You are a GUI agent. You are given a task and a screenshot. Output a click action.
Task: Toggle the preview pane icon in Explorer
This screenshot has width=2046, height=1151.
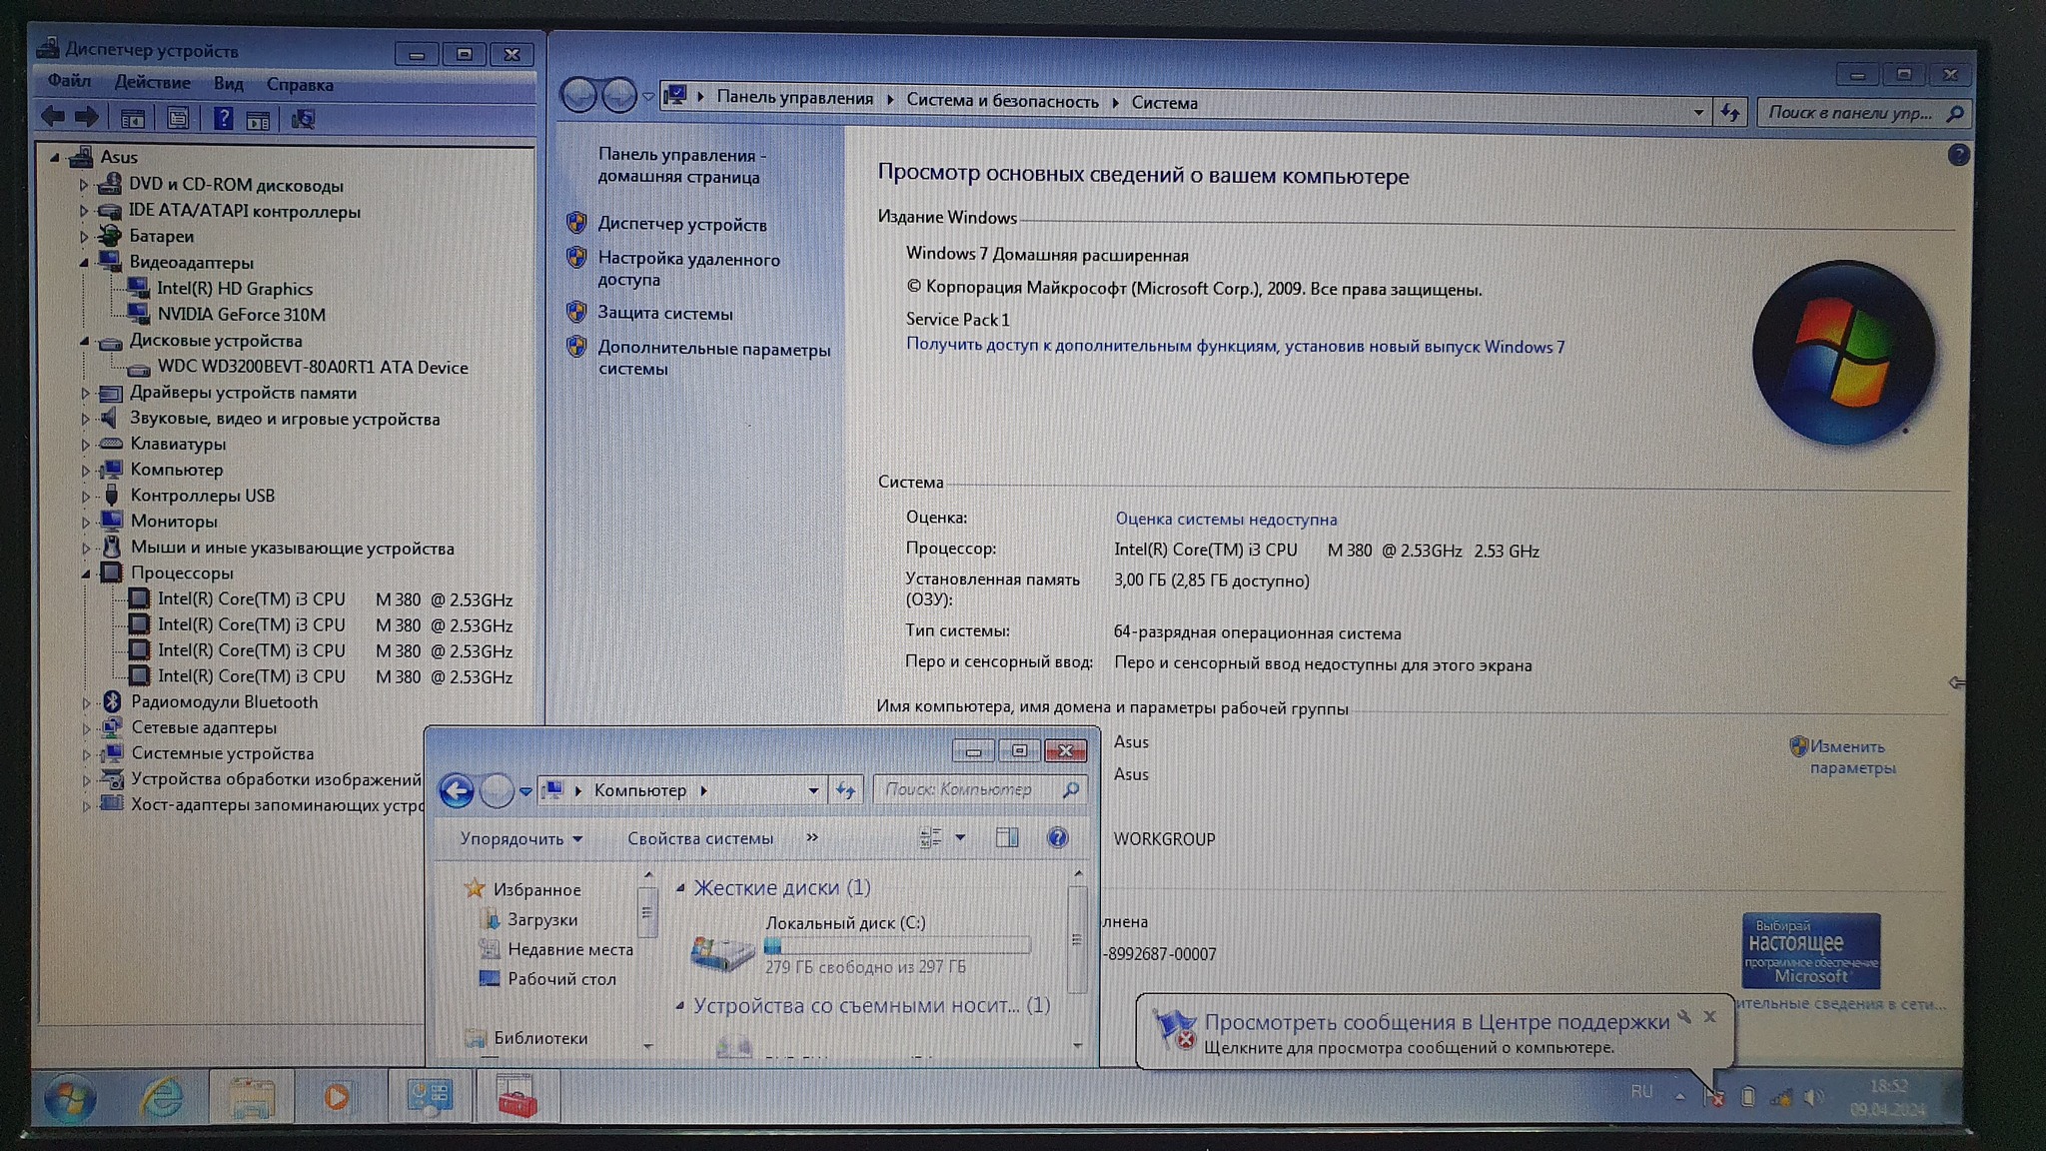tap(1007, 838)
